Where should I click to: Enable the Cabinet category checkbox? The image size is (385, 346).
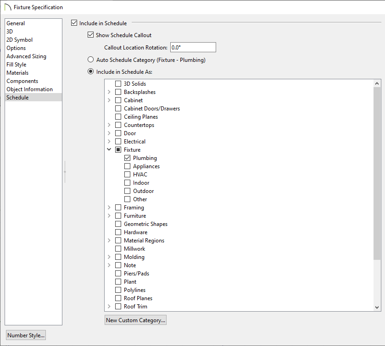[x=118, y=100]
